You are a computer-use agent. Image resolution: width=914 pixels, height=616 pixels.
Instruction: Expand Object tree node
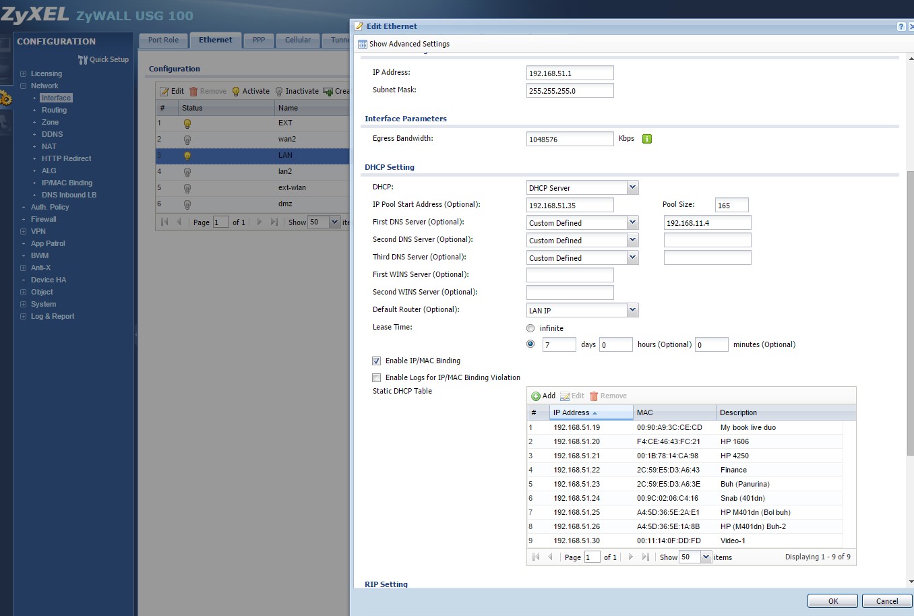click(24, 292)
